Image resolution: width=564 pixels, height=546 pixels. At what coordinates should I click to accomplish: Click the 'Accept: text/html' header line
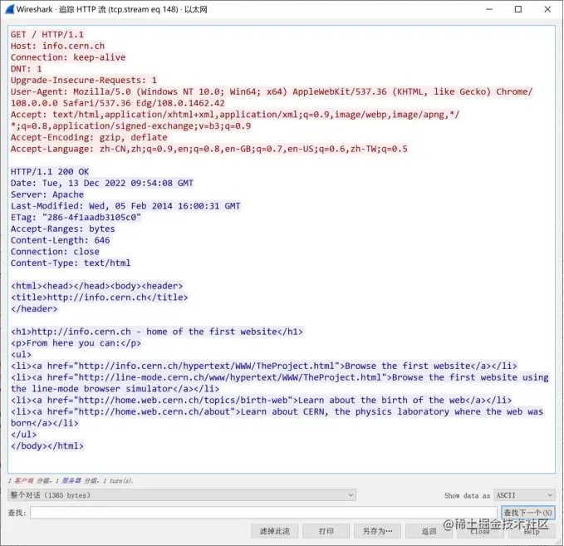pos(235,115)
